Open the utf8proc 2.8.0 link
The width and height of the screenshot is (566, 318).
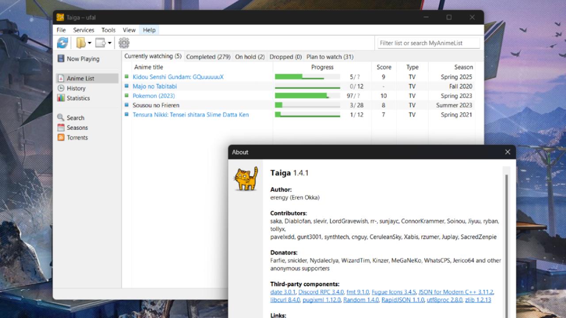[x=444, y=300]
